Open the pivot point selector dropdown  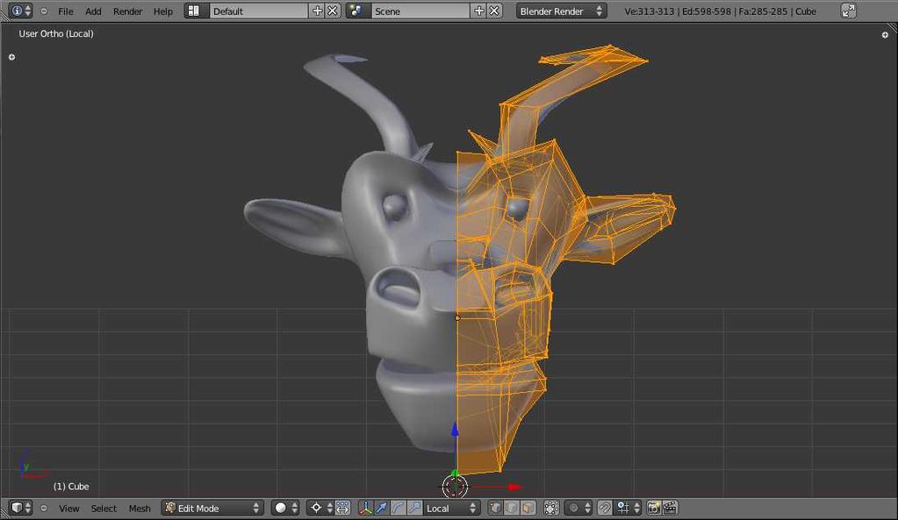click(320, 508)
